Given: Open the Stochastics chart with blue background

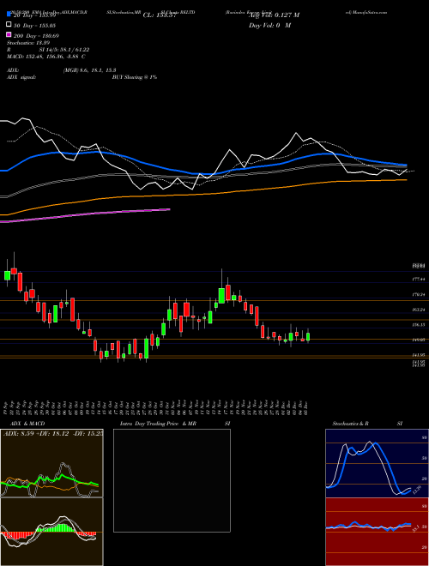Looking at the screenshot, I should point(377,463).
